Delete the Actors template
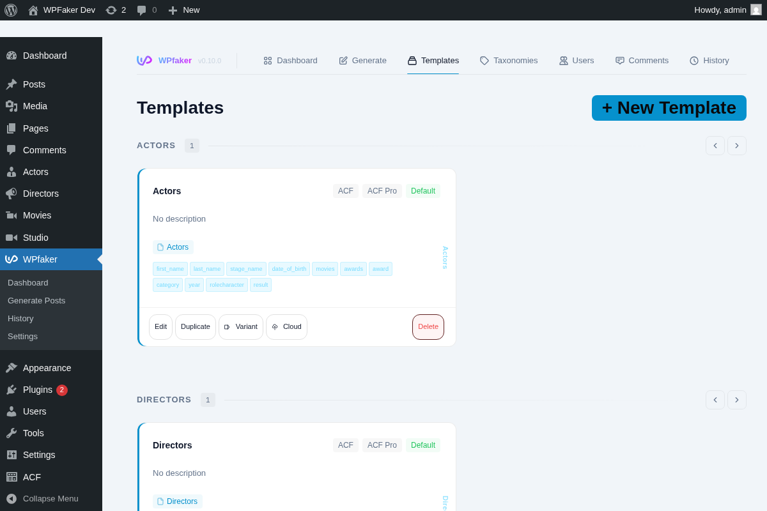The width and height of the screenshot is (767, 511). [428, 326]
